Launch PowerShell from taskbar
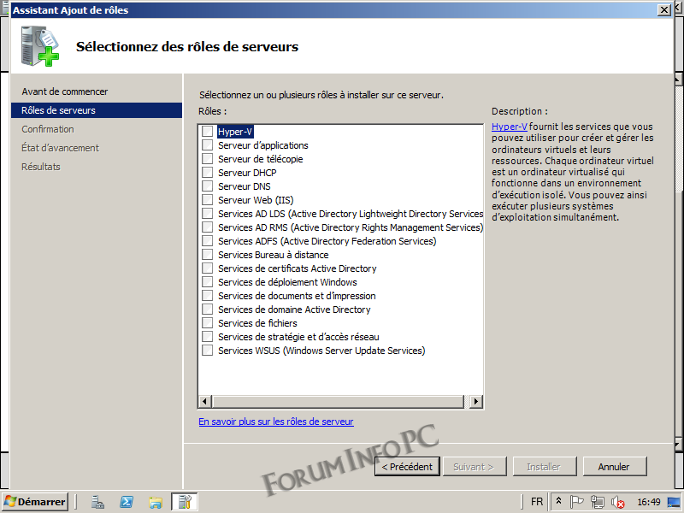The width and height of the screenshot is (684, 513). coord(127,502)
